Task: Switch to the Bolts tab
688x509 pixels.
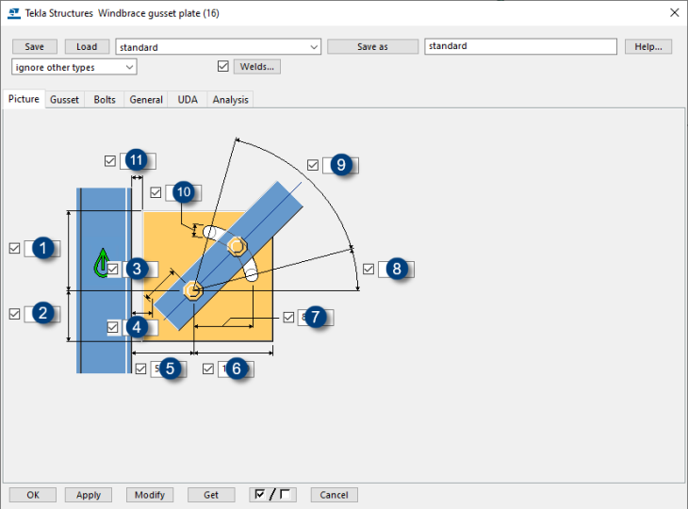Action: pyautogui.click(x=105, y=100)
